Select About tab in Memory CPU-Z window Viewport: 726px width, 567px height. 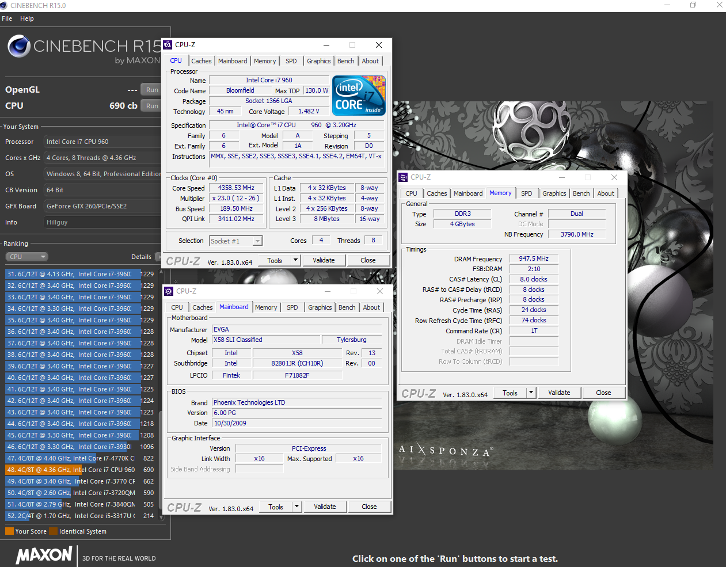pos(606,193)
